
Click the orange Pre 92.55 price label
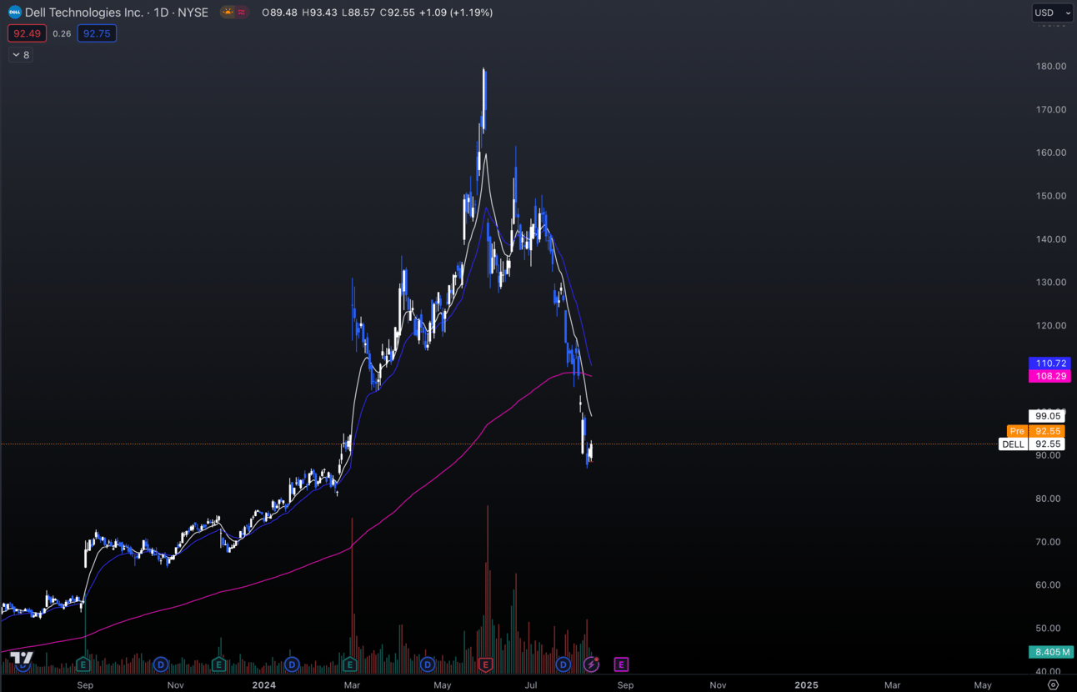point(1036,431)
